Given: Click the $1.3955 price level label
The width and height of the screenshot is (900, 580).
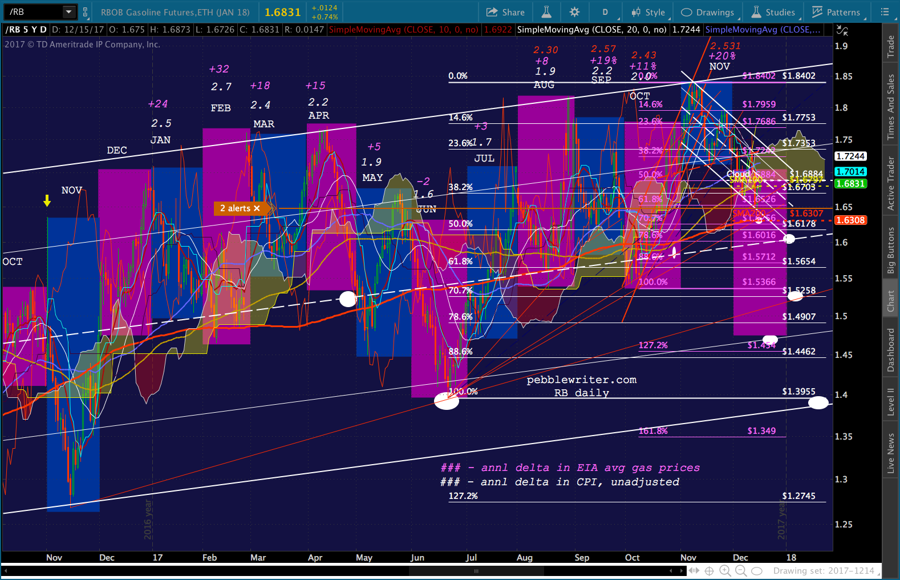Looking at the screenshot, I should tap(798, 391).
